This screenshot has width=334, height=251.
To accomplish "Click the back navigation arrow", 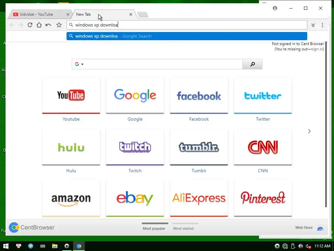I will coord(12,25).
